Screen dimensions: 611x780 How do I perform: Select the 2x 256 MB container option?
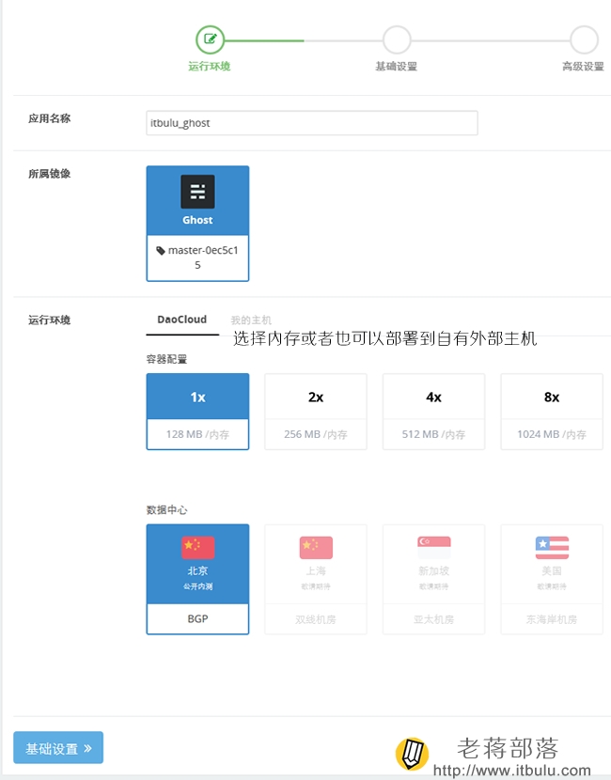point(316,412)
